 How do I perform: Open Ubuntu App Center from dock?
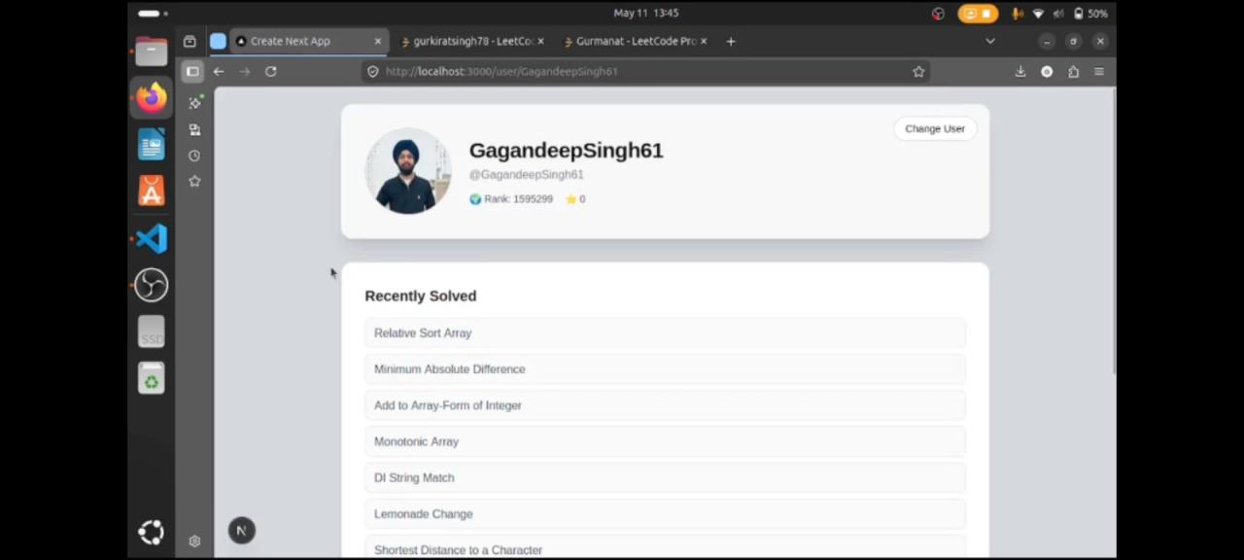click(151, 192)
